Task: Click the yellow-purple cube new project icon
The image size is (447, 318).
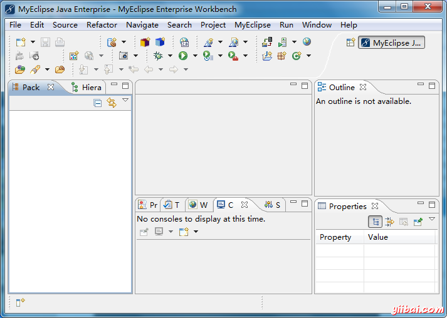Action: [145, 42]
